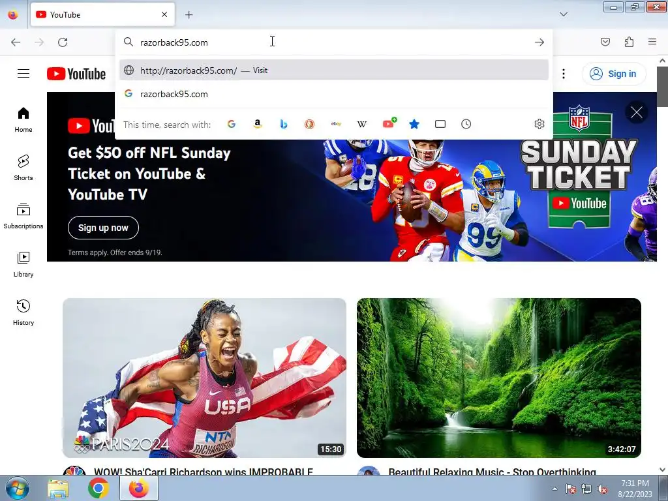The width and height of the screenshot is (668, 501).
Task: Open the muted volume tray icon
Action: pos(602,489)
